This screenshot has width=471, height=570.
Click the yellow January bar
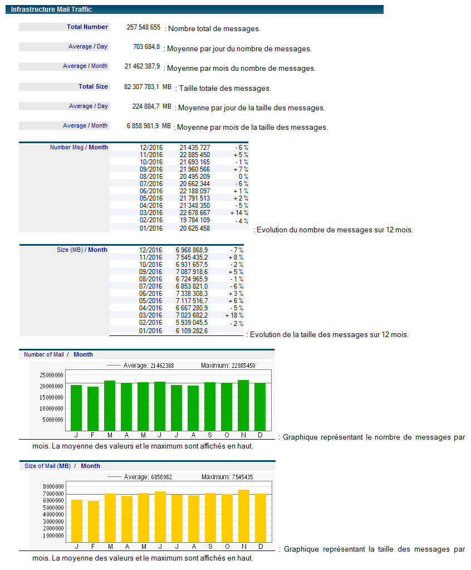tap(77, 522)
